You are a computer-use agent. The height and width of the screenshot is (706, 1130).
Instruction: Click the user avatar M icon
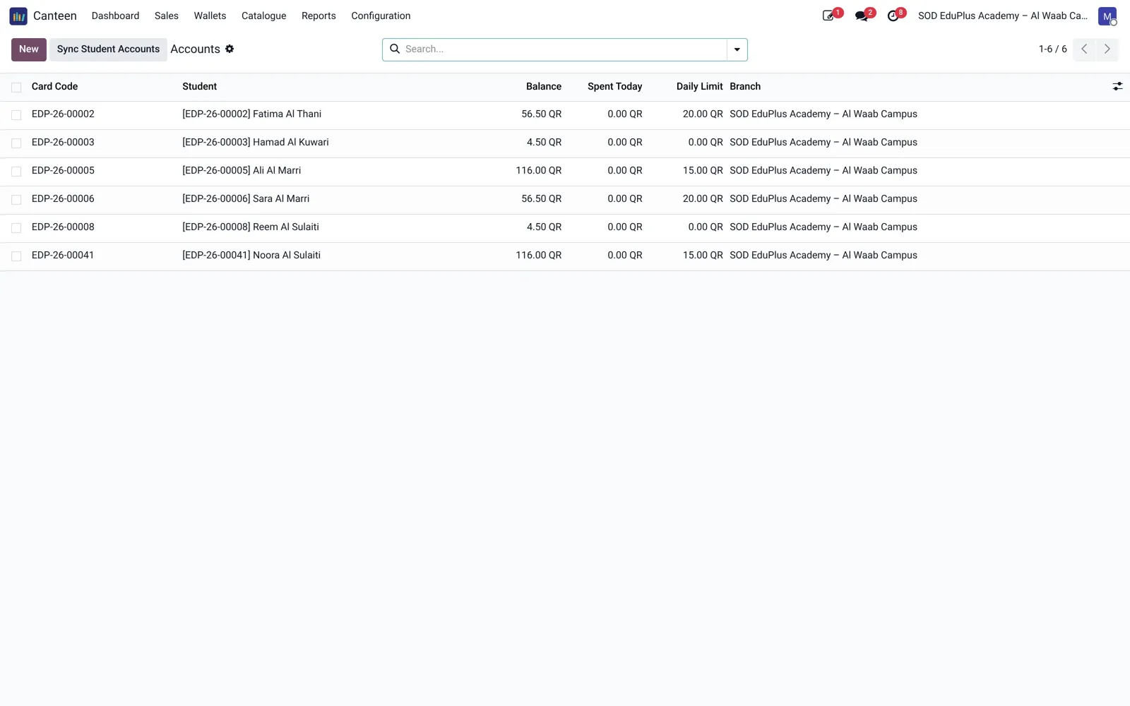1107,16
